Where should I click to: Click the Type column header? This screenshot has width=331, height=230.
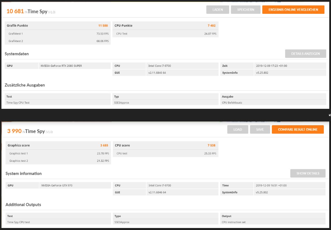(x=117, y=216)
